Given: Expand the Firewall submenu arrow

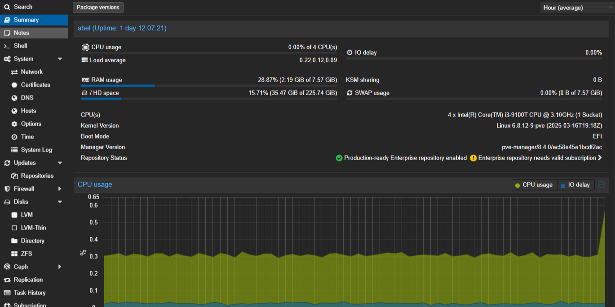Looking at the screenshot, I should pyautogui.click(x=60, y=189).
